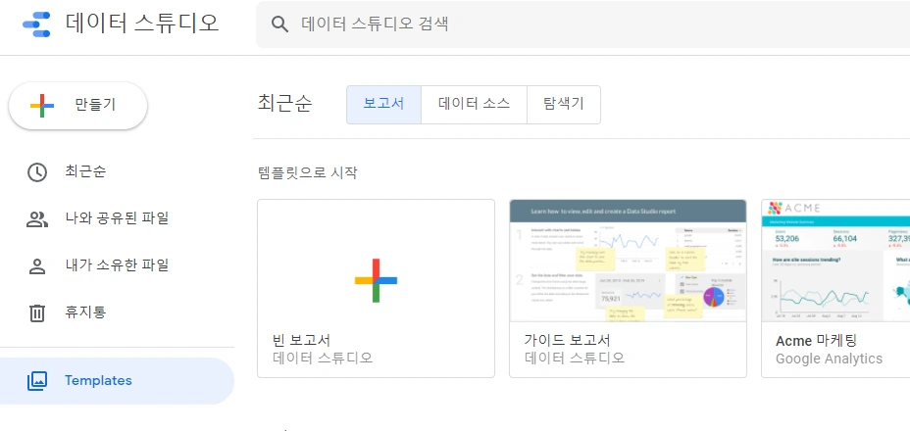
Task: Open the 만들기 create button
Action: 77,106
